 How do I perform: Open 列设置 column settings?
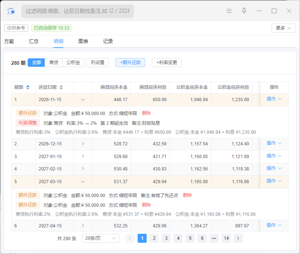(x=97, y=63)
